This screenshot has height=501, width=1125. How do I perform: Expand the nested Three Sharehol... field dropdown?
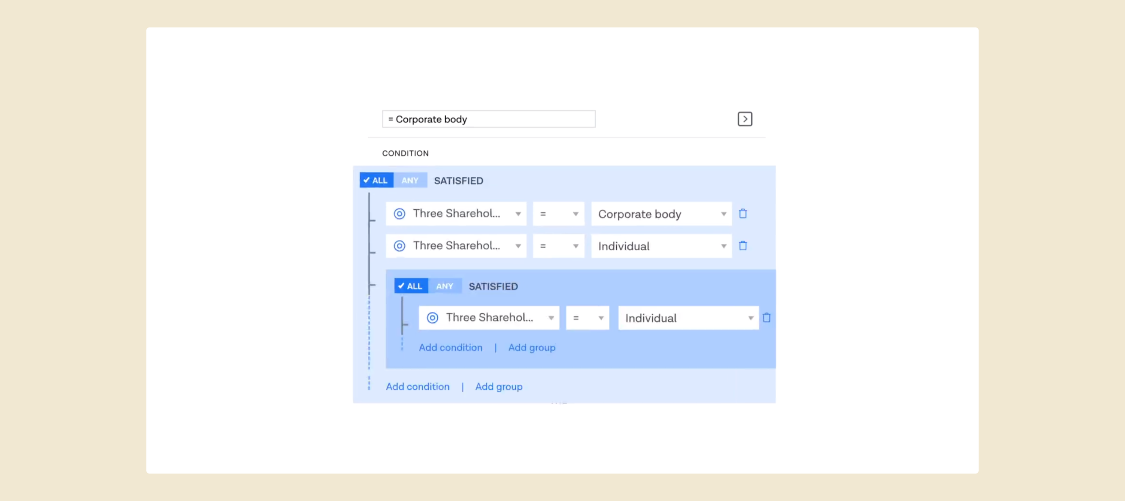tap(550, 318)
